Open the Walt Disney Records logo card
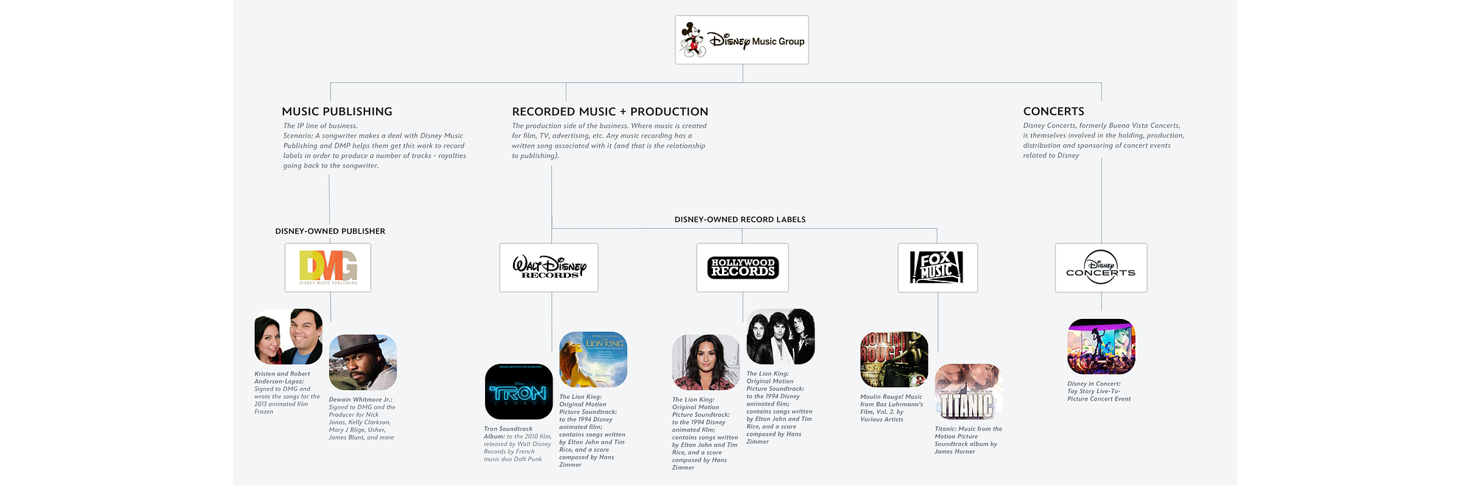Viewport: 1471px width, 485px height. (x=549, y=267)
